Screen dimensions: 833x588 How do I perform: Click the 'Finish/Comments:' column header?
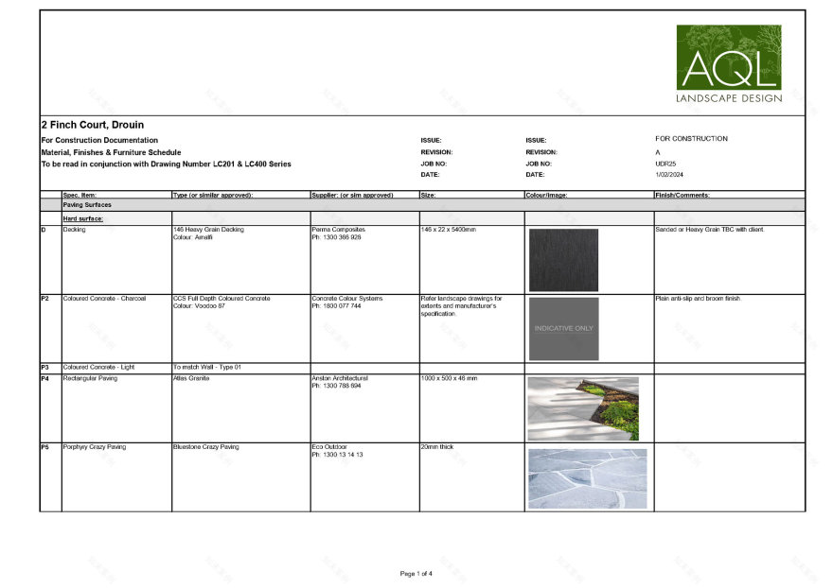(682, 195)
